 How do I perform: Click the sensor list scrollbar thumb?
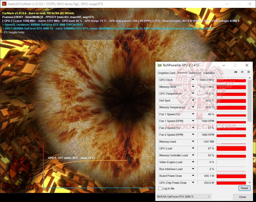tap(250, 101)
